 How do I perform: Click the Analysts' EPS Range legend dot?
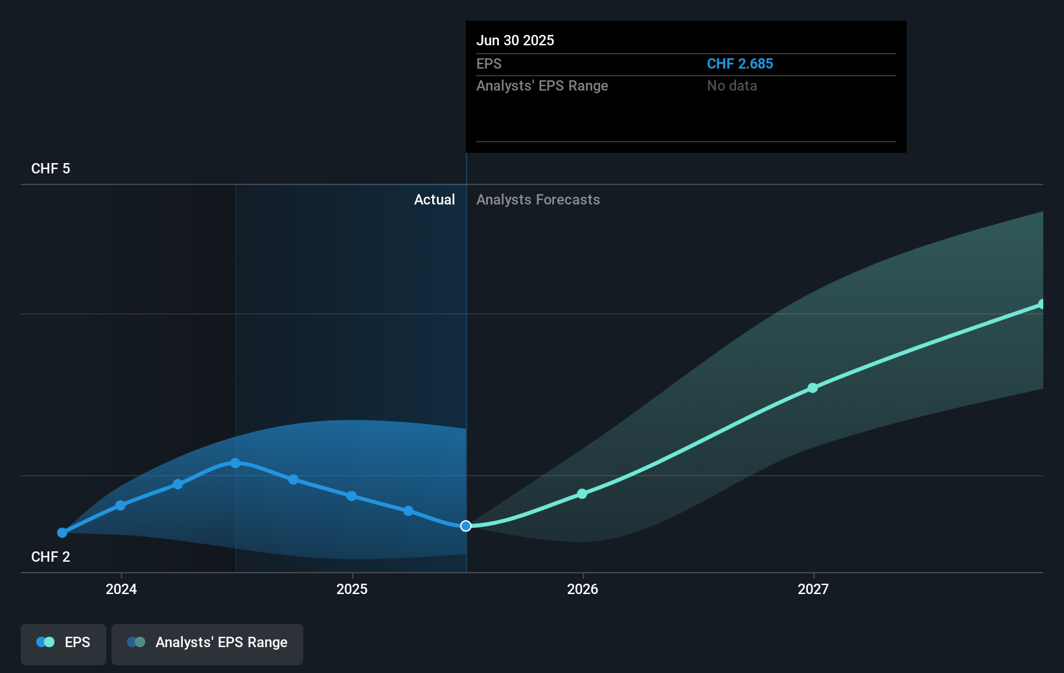[x=135, y=642]
